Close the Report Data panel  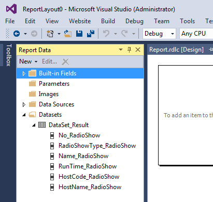(x=138, y=50)
